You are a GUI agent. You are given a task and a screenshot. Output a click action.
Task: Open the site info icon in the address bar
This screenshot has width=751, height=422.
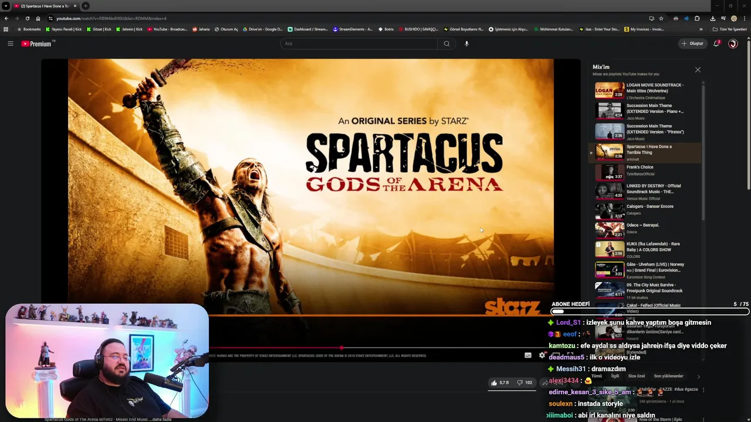(x=50, y=18)
